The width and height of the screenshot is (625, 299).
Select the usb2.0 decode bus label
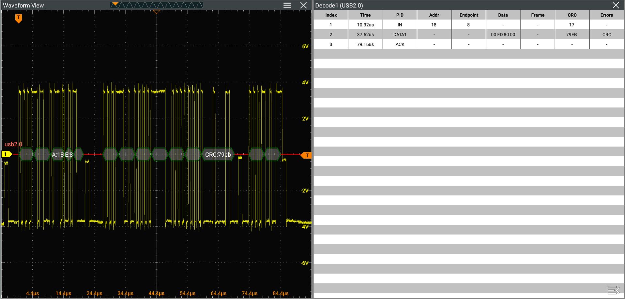[x=13, y=144]
